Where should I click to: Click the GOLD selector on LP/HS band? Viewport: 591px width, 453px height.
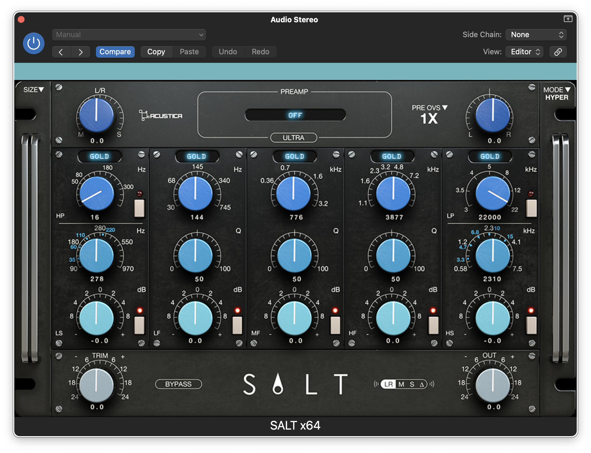[x=490, y=156]
